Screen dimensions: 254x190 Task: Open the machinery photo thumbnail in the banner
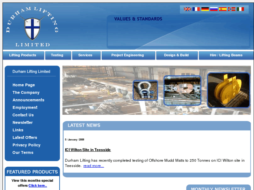click(182, 90)
